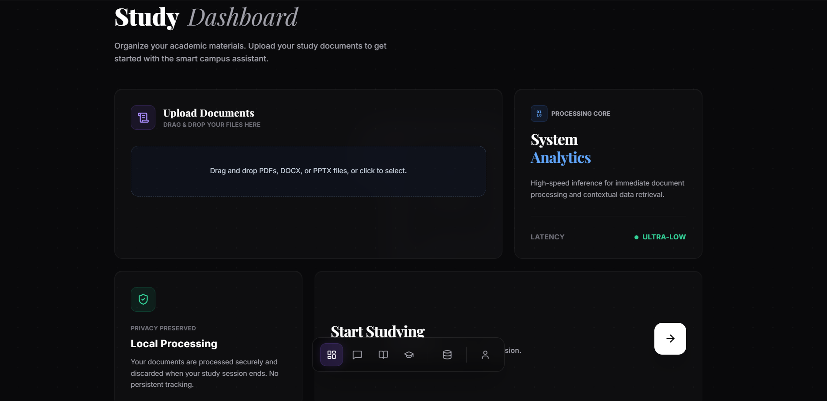Viewport: 827px width, 401px height.
Task: Click the Start Studying heading
Action: (x=378, y=331)
